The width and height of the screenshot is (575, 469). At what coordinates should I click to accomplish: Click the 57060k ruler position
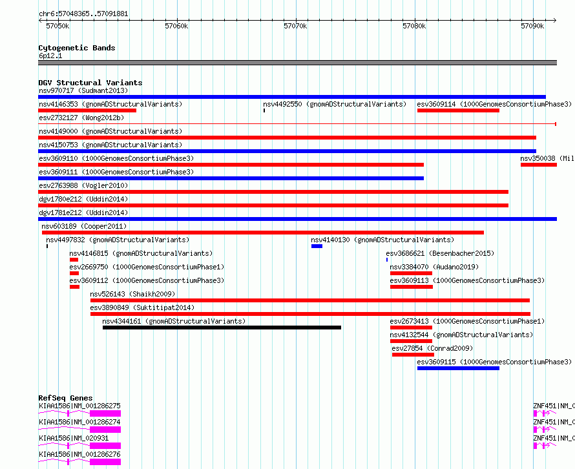[176, 26]
